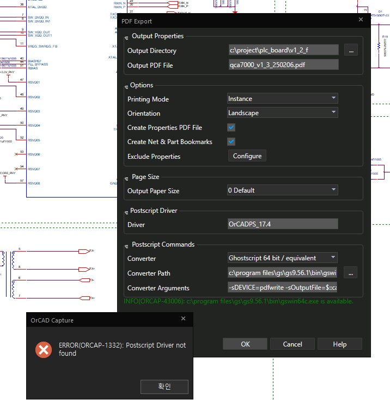The image size is (390, 400).
Task: Open Configure for Exclude Properties
Action: (247, 156)
